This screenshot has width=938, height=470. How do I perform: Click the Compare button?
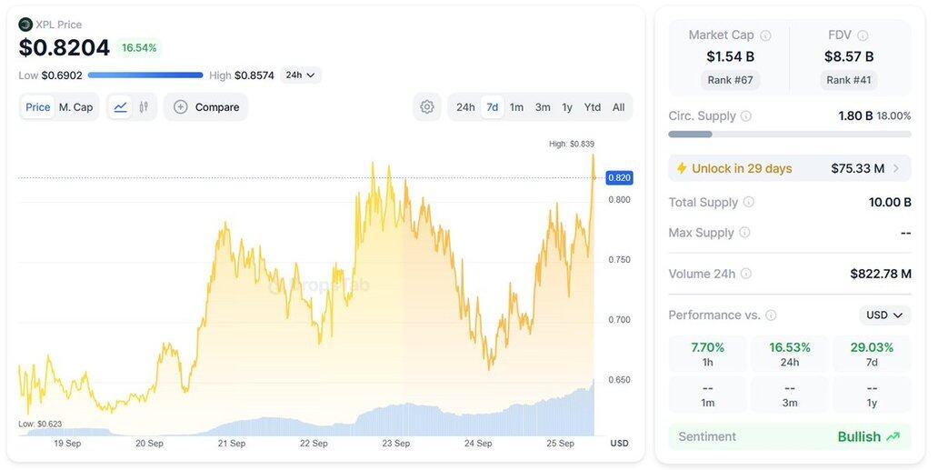[x=205, y=107]
